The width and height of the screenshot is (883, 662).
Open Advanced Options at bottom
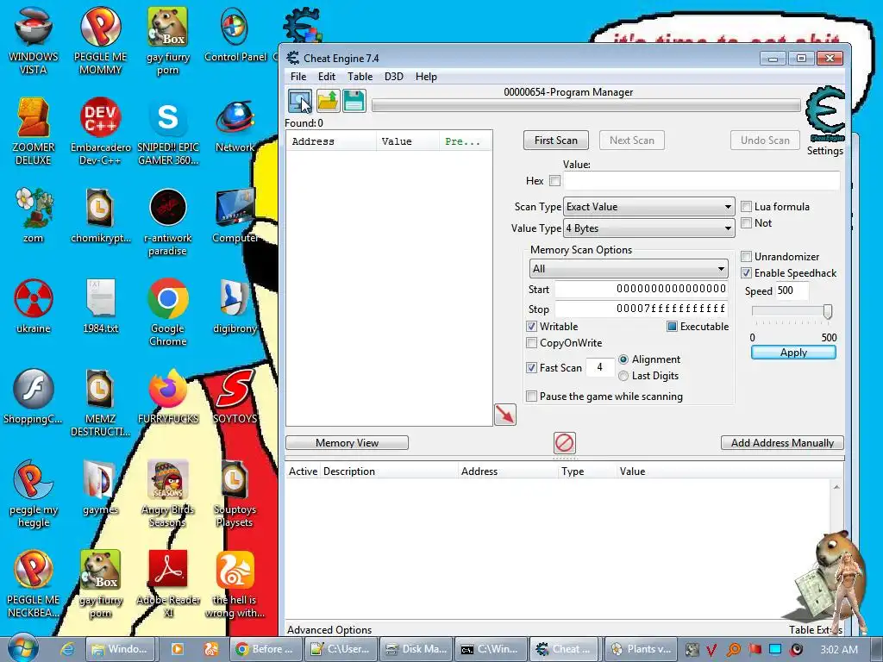[x=329, y=629]
